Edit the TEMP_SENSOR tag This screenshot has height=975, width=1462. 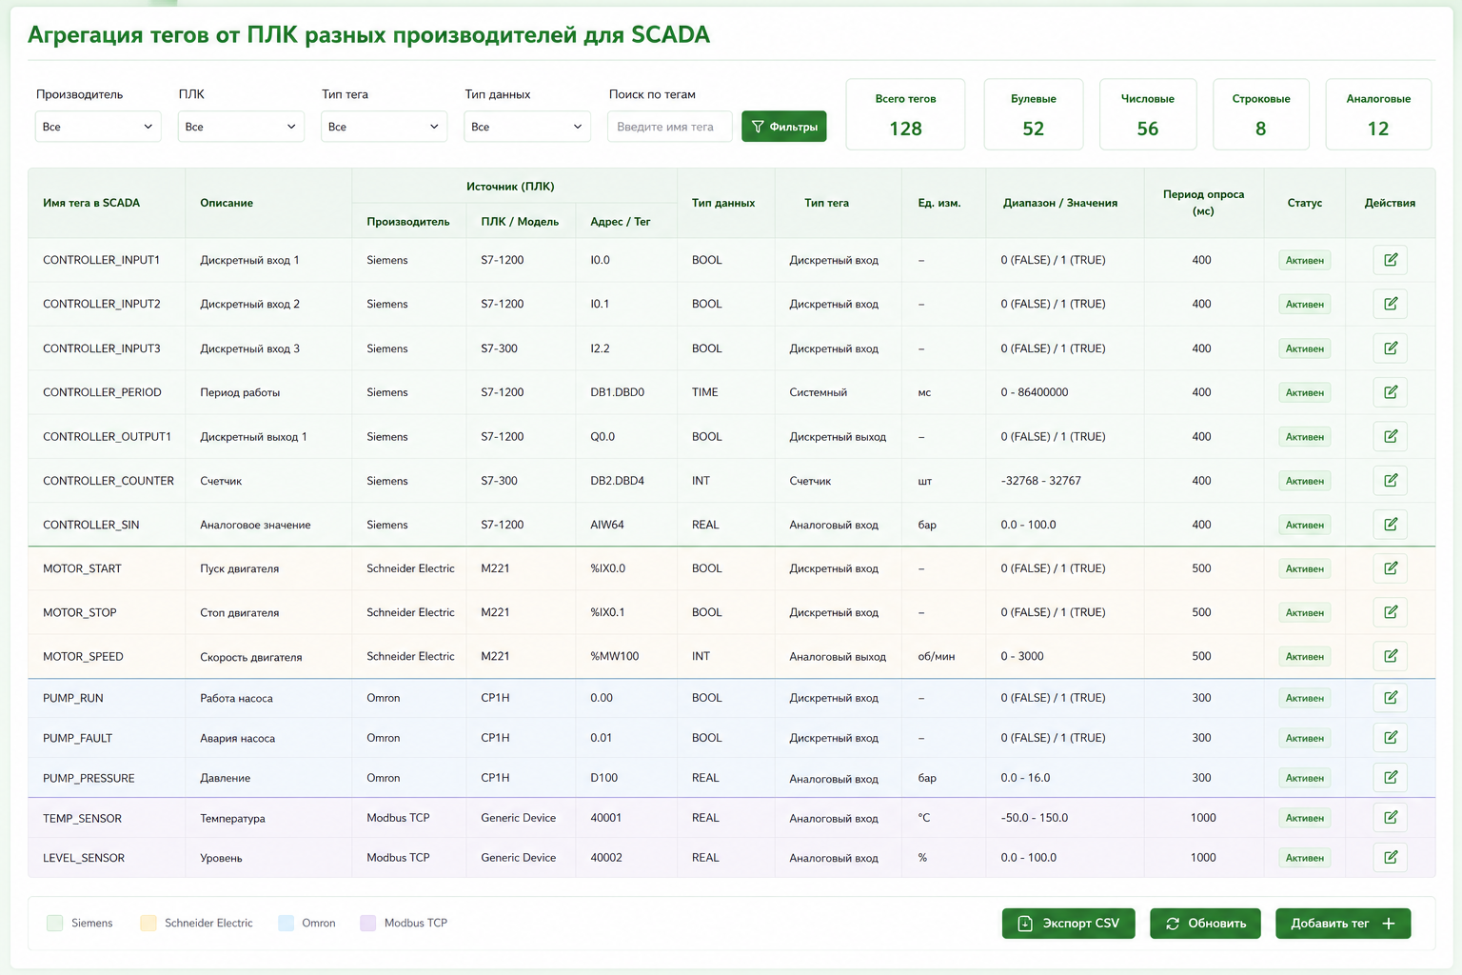click(1390, 818)
